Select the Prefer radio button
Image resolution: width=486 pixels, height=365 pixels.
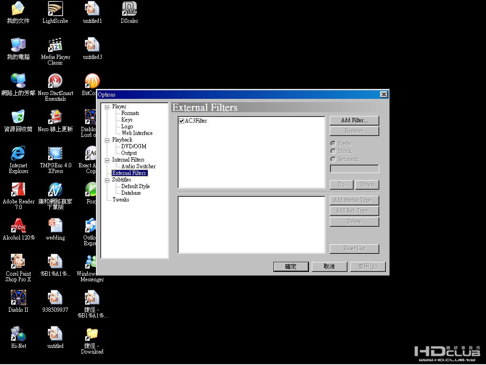[333, 144]
